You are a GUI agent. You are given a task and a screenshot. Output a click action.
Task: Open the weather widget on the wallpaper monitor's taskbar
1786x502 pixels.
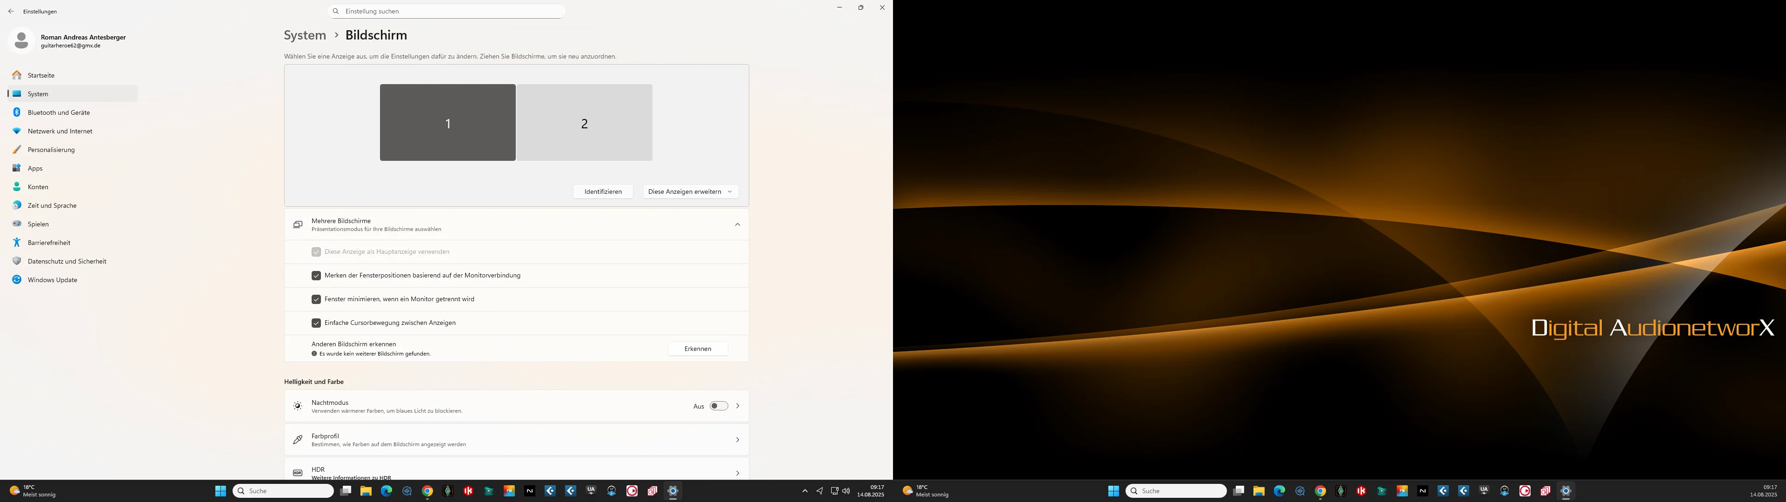point(926,491)
